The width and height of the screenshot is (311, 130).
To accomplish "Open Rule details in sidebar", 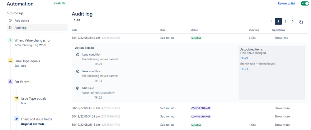I will click(x=37, y=20).
